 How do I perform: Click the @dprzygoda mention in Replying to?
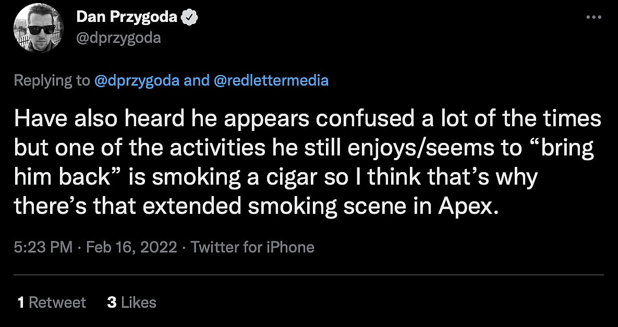click(137, 81)
